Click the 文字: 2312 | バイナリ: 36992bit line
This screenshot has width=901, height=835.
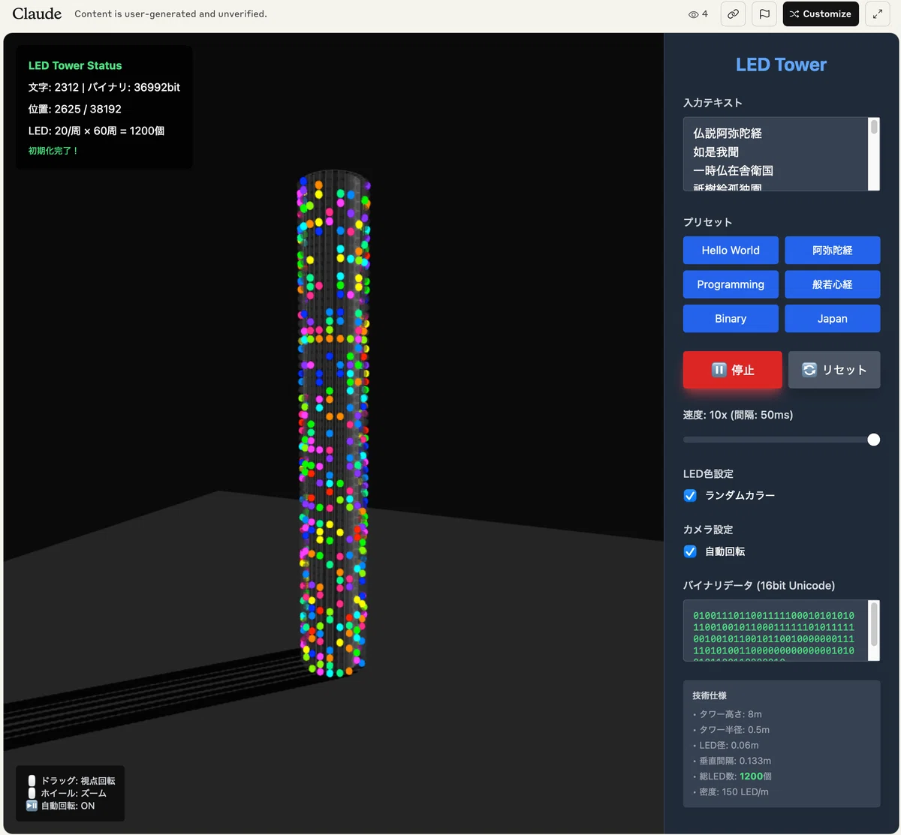tap(104, 87)
